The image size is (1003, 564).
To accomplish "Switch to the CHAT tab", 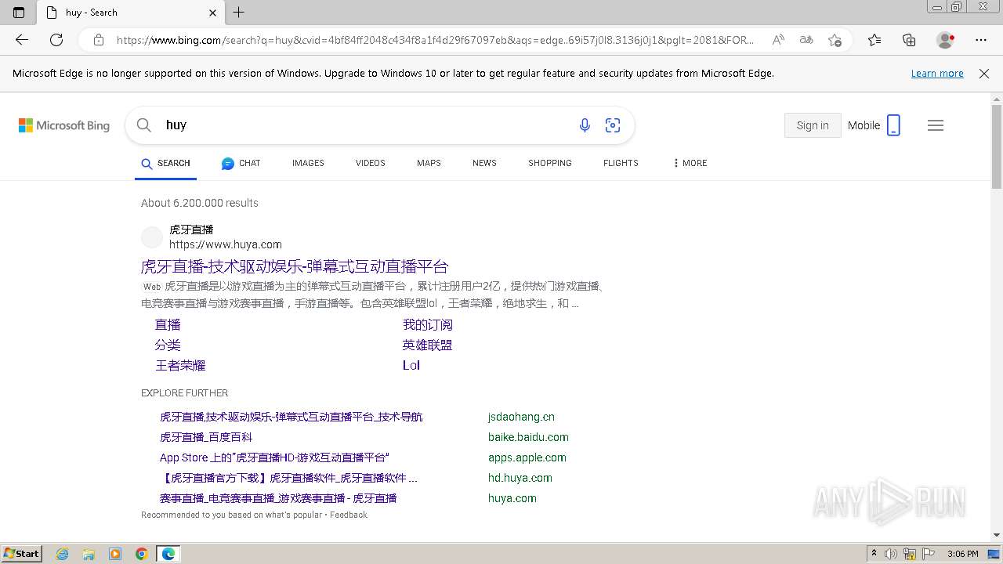I will [x=241, y=163].
